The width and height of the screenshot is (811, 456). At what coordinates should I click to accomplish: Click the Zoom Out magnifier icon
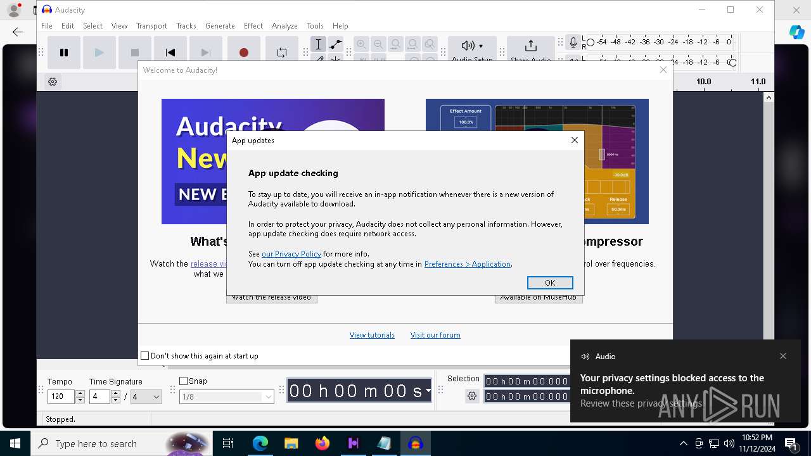pos(378,44)
